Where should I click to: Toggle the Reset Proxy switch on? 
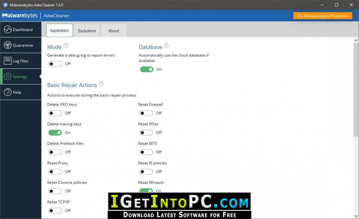(55, 172)
